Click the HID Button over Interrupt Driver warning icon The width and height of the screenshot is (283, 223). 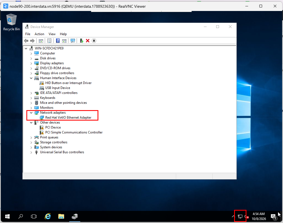point(42,83)
